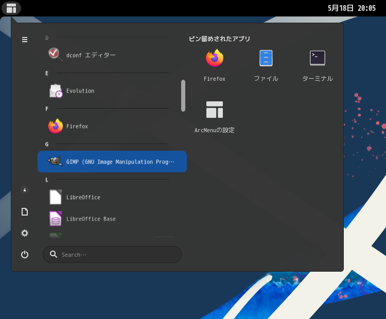Open LibreOffice Base
Screen dimensions: 386x319
pos(112,219)
